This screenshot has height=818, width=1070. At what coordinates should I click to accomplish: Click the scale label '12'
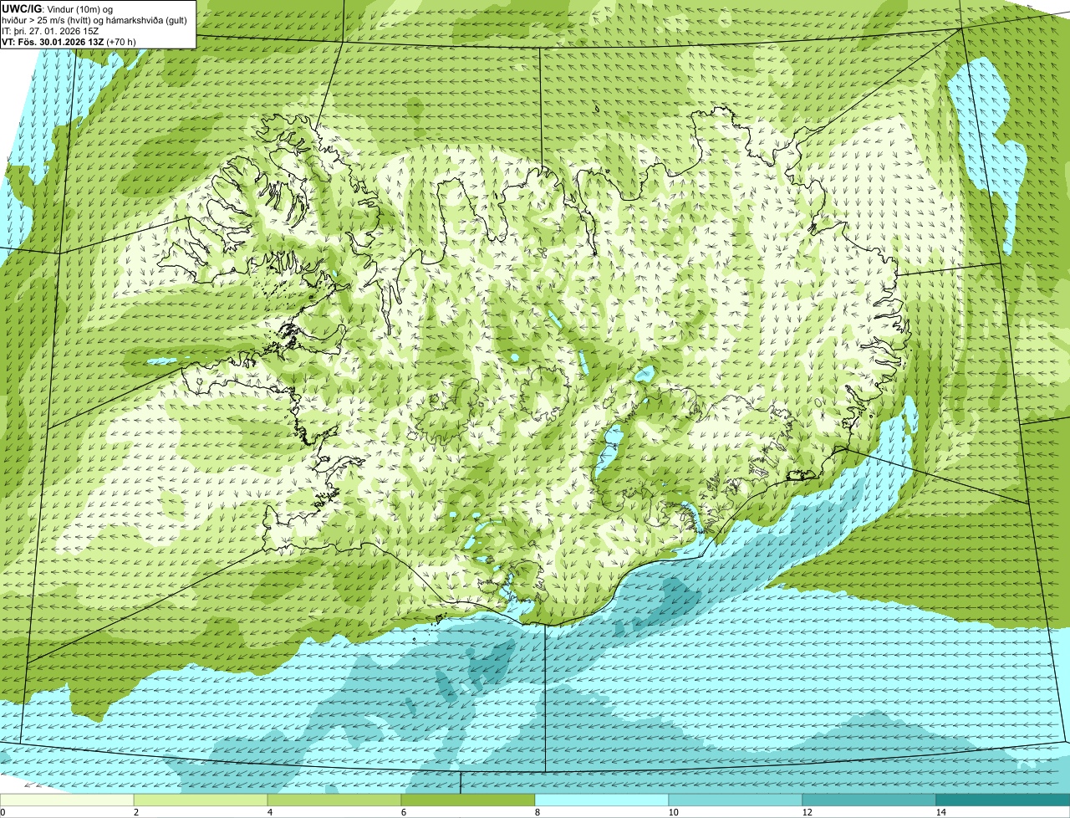807,812
